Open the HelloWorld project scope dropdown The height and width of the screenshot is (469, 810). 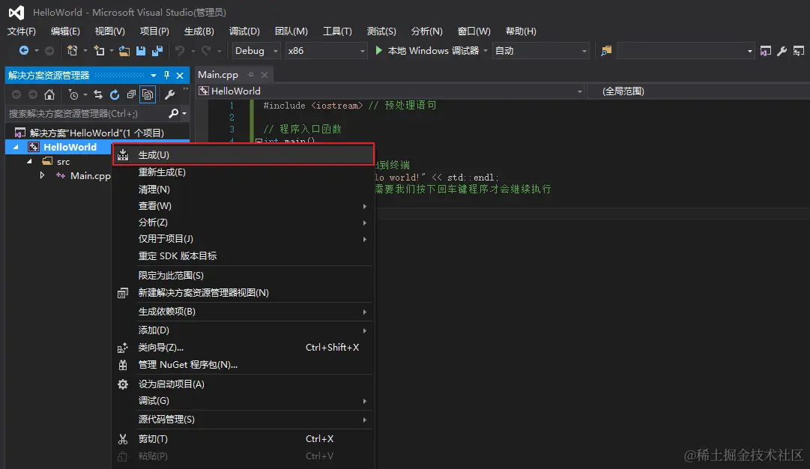click(x=580, y=91)
